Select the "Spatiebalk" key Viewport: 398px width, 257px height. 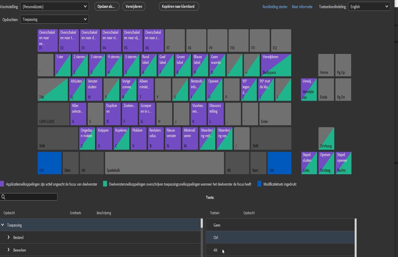tap(165, 163)
